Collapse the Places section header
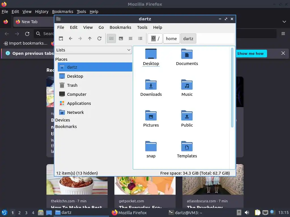The width and height of the screenshot is (290, 217). [x=61, y=59]
